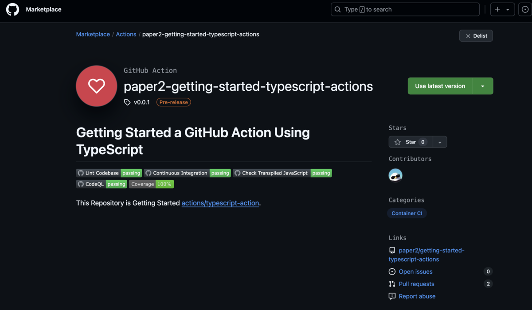Click the Report abuse flag icon
Viewport: 532px width, 310px height.
point(392,296)
